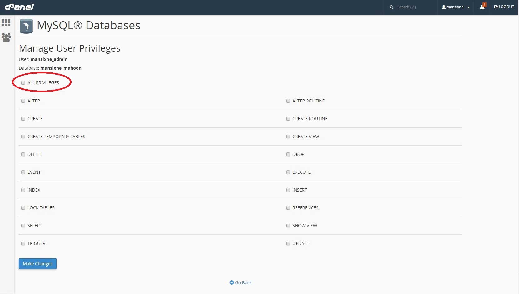Open User Manager icon in sidebar
Viewport: 519px width, 294px height.
[x=6, y=37]
